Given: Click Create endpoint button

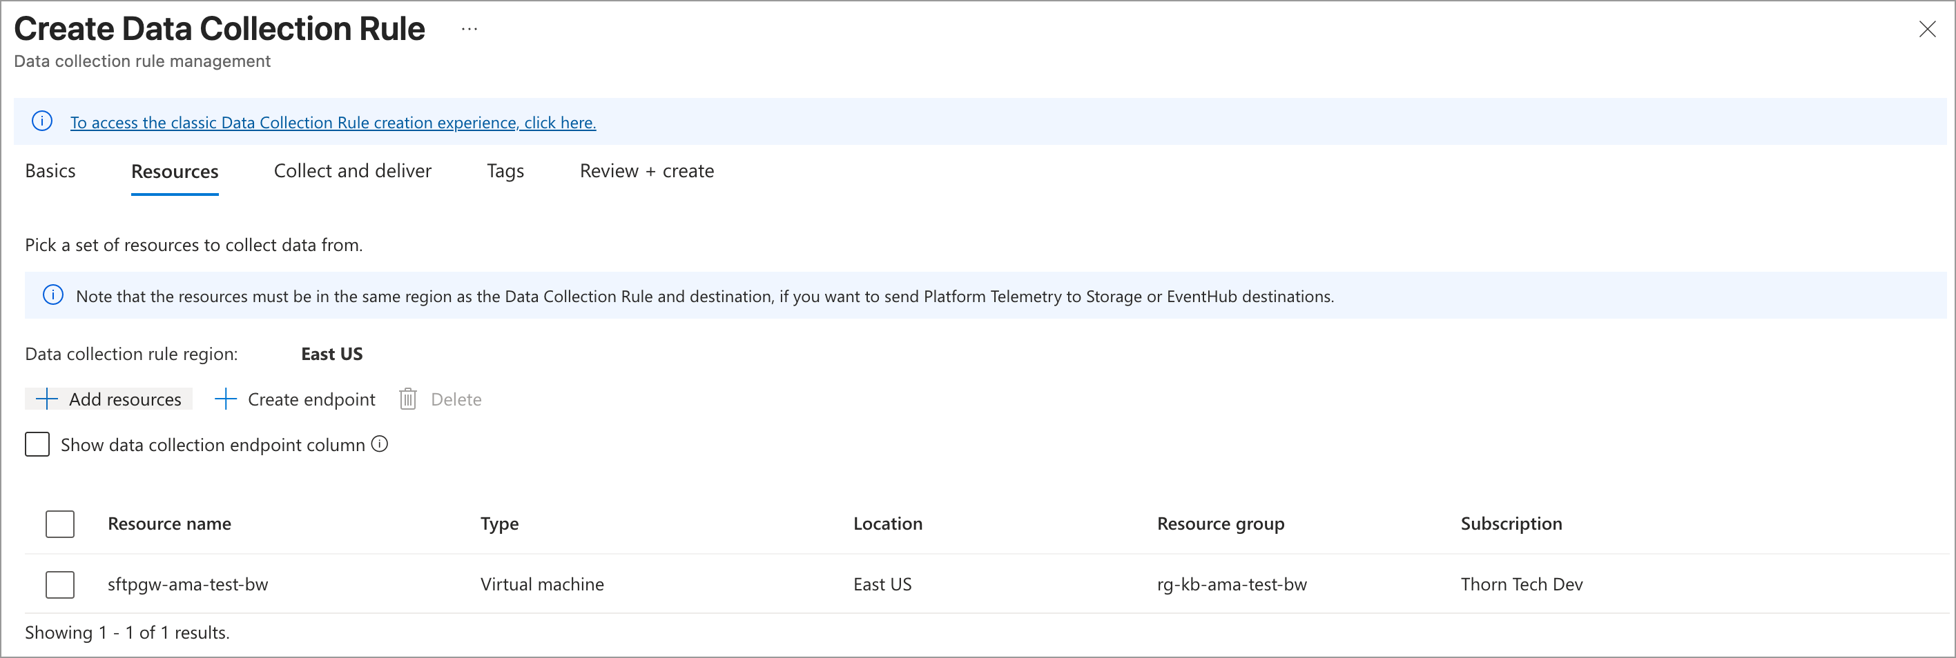Looking at the screenshot, I should click(296, 399).
